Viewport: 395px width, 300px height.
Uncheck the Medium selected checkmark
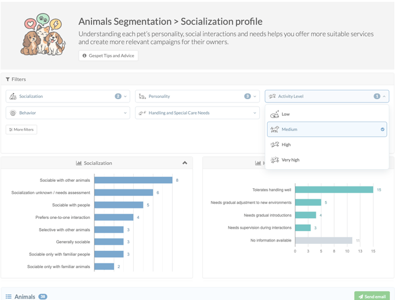(382, 129)
